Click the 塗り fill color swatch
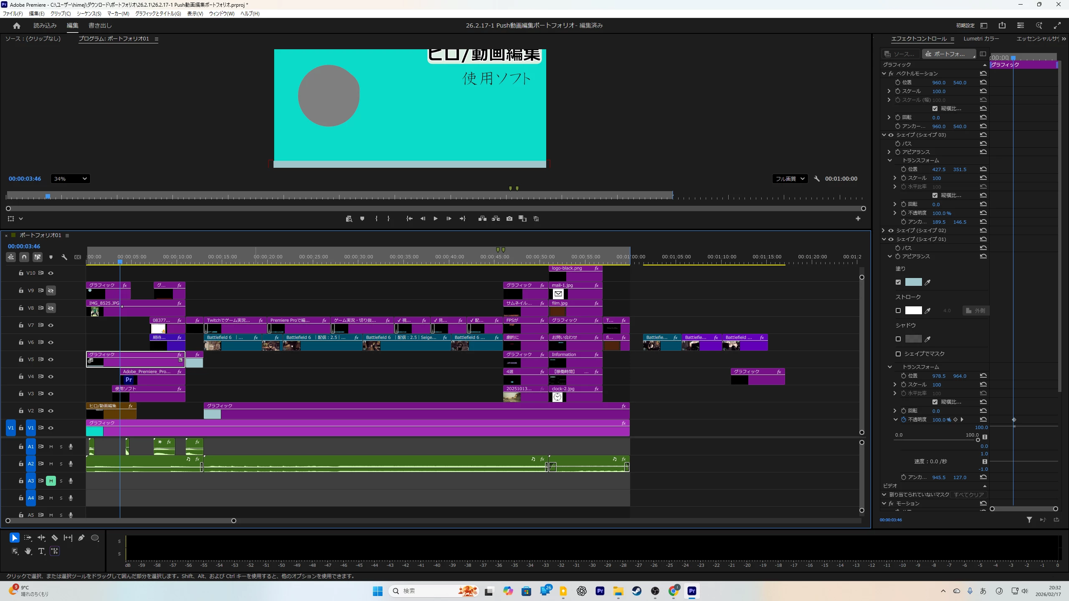 913,282
